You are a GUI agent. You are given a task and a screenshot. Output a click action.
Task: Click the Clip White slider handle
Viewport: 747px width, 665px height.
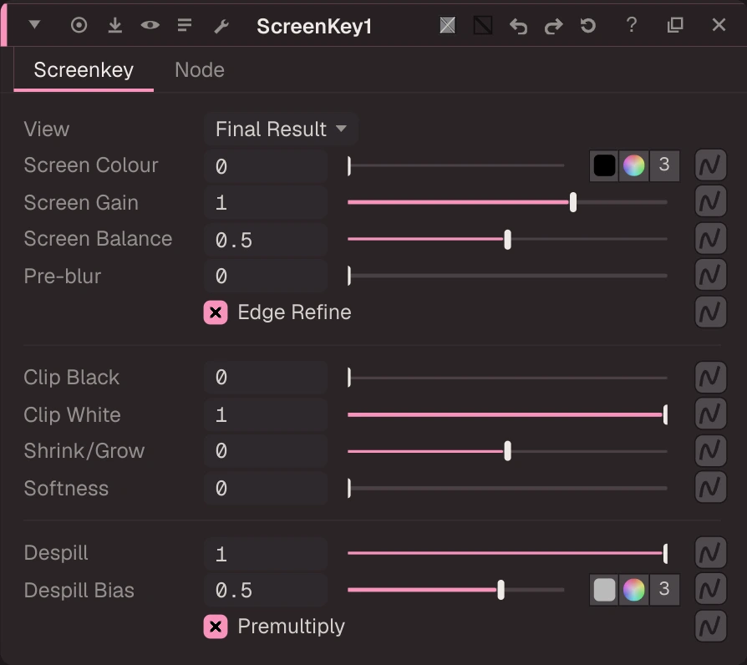click(665, 414)
